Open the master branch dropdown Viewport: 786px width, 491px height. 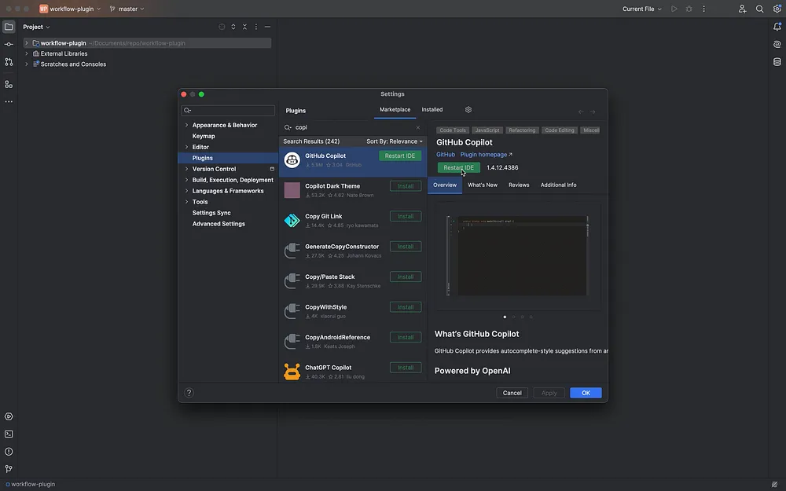127,9
